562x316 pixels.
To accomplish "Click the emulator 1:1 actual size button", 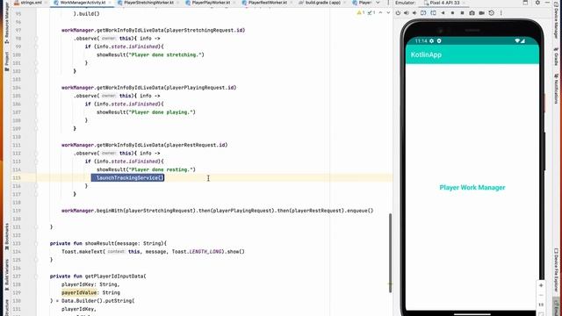I will coord(541,305).
